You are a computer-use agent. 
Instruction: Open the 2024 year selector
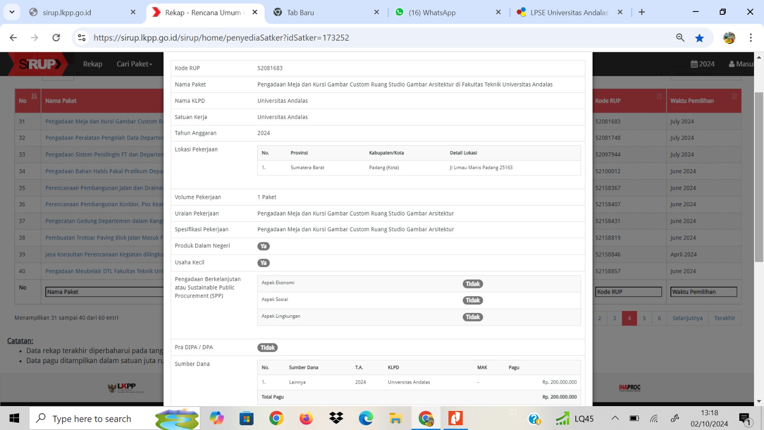point(702,64)
